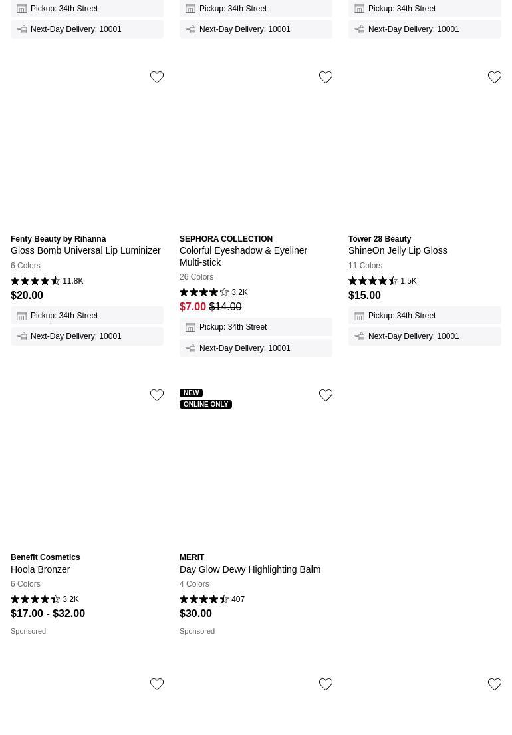512x735 pixels.
Task: Toggle heart on Colorful Eyeshadow & Eyeliner Multi-stick
Action: [326, 77]
